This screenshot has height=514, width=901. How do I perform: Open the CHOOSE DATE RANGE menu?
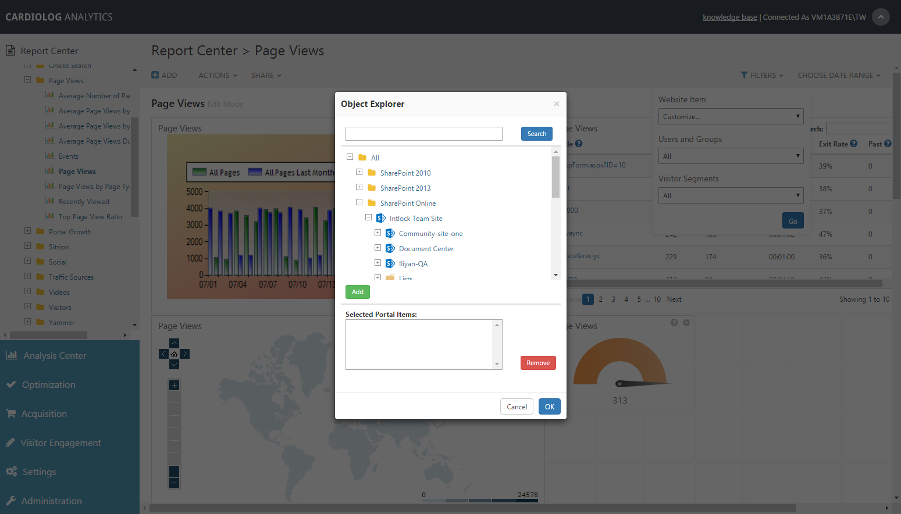pyautogui.click(x=839, y=75)
